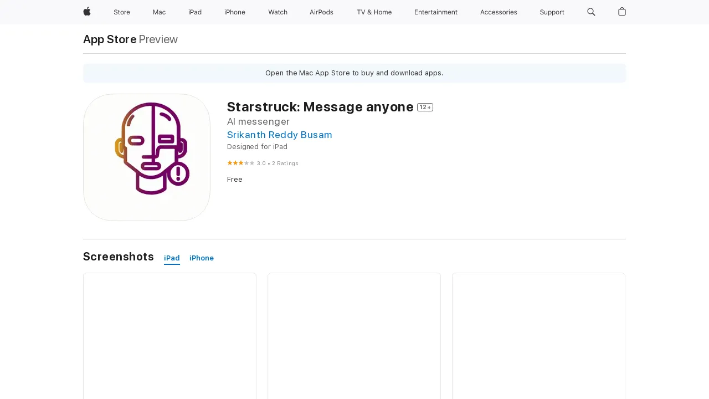Open the Store menu item
709x399 pixels.
(122, 12)
